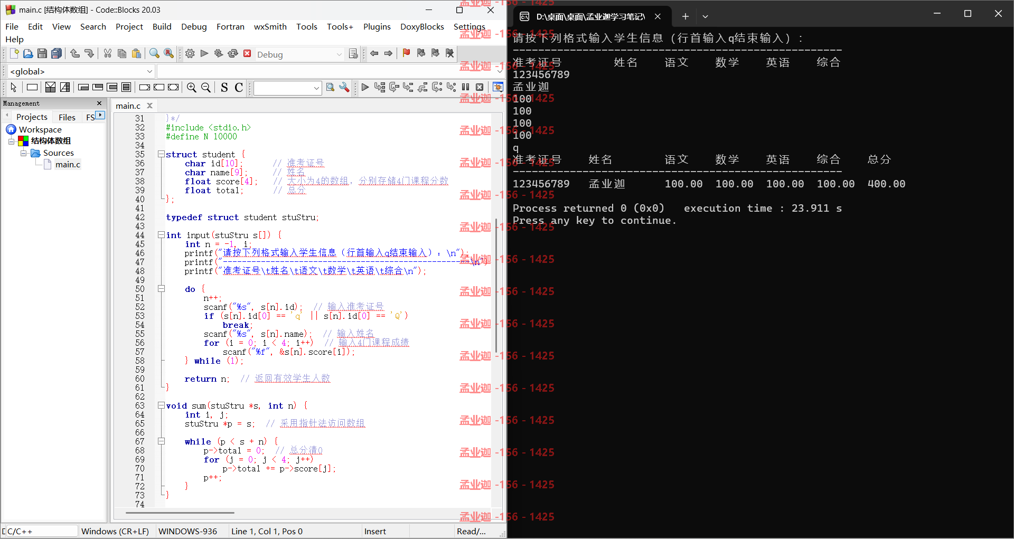Screen dimensions: 1014x539
Task: Cut selection with scissors icon
Action: (x=108, y=53)
